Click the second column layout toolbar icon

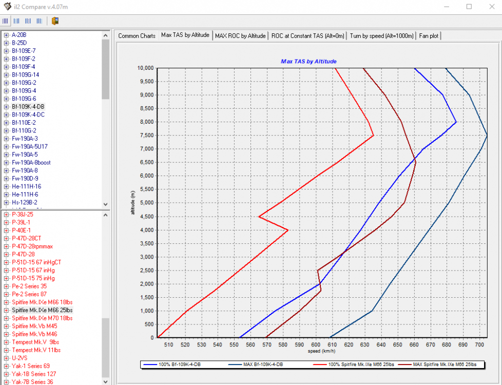pos(16,21)
